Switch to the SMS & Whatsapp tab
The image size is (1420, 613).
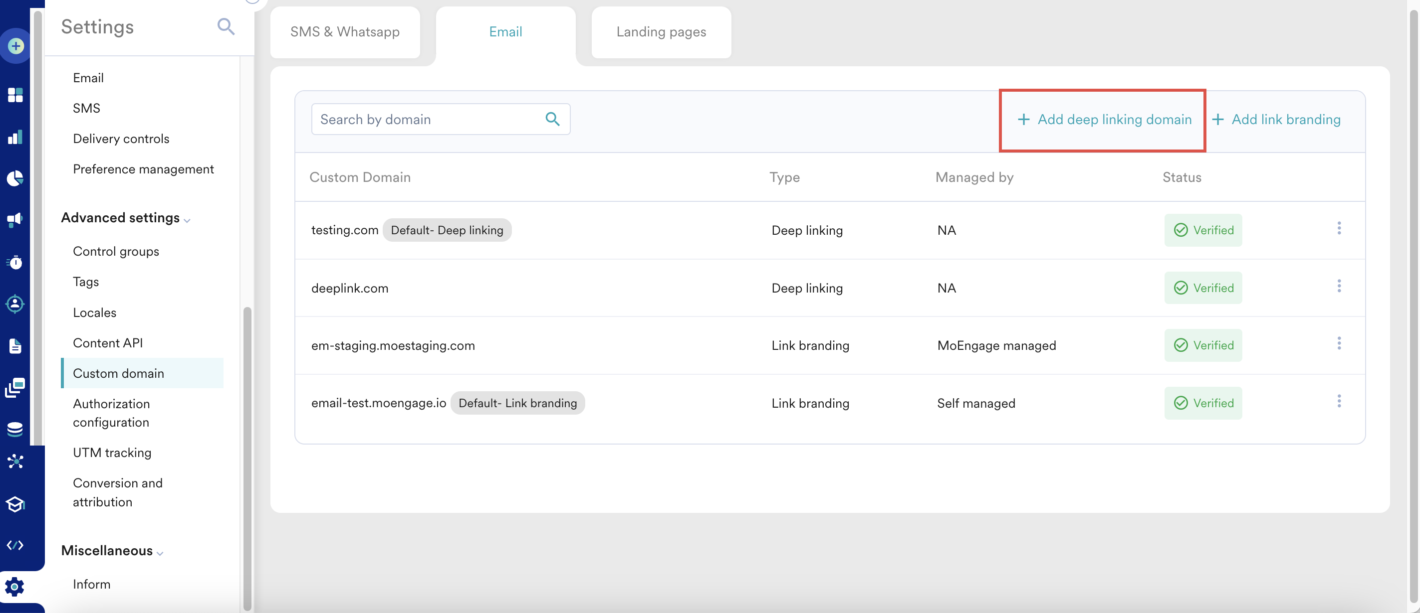click(x=345, y=32)
